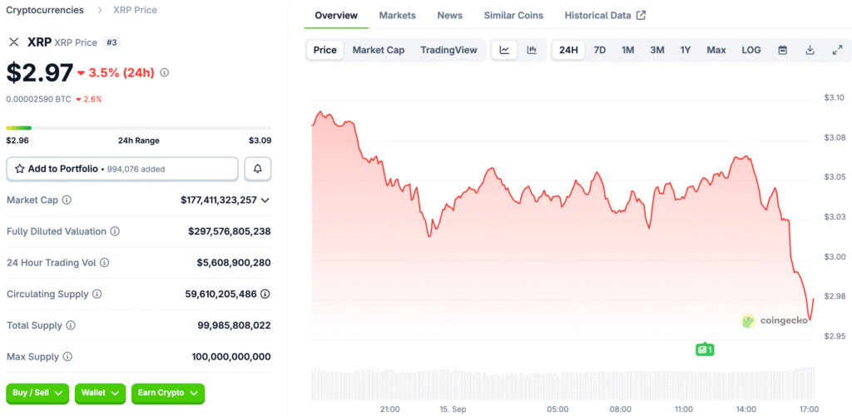Select the 1M time range
Screen dimensions: 852x416
627,50
